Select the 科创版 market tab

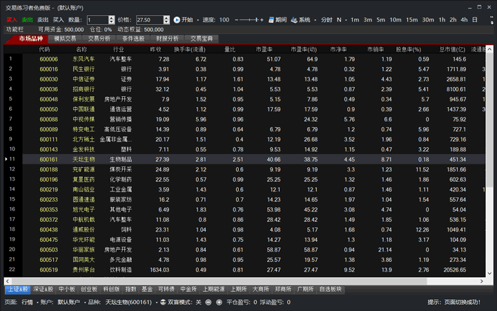111,289
